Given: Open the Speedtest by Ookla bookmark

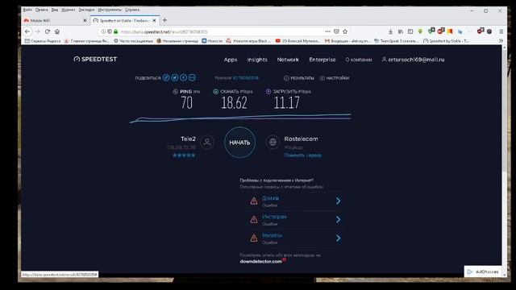Looking at the screenshot, I should (x=446, y=41).
